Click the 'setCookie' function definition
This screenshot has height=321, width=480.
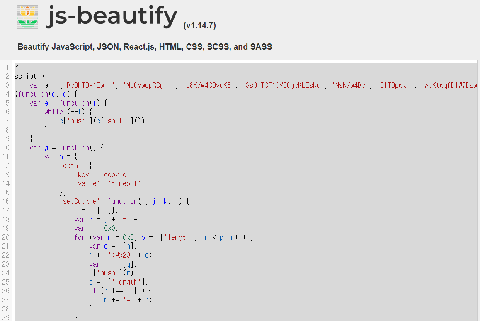point(124,201)
